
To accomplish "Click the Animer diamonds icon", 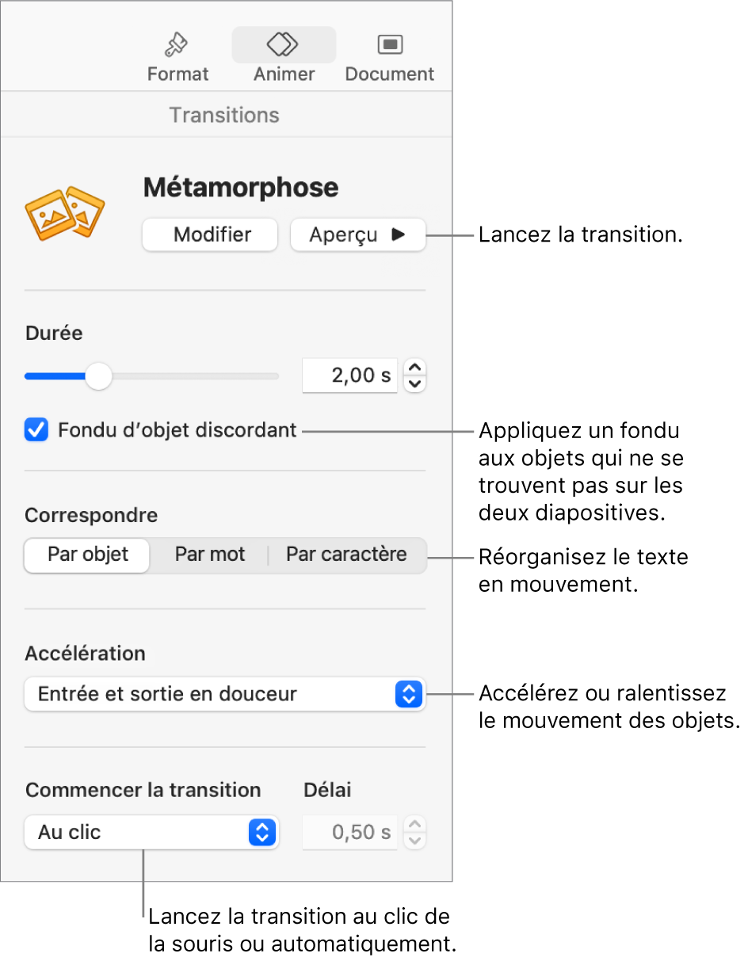I will click(x=283, y=44).
